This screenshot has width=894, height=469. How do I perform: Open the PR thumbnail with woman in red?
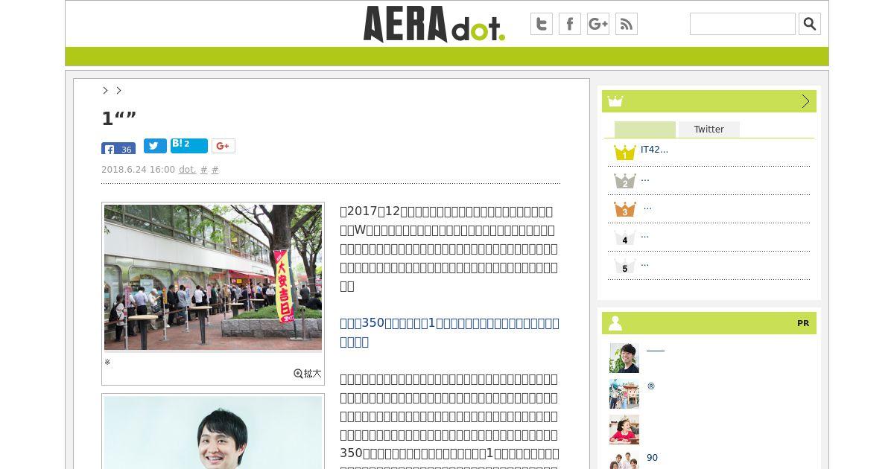pyautogui.click(x=624, y=430)
